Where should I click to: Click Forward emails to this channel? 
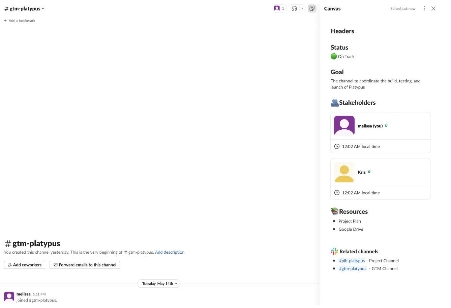coord(84,265)
